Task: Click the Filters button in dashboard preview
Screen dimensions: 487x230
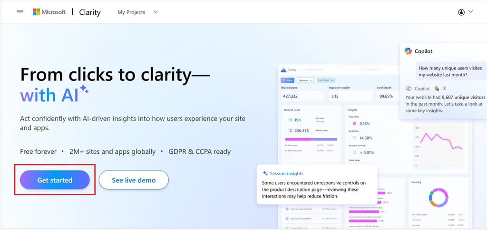Action: 287,80
